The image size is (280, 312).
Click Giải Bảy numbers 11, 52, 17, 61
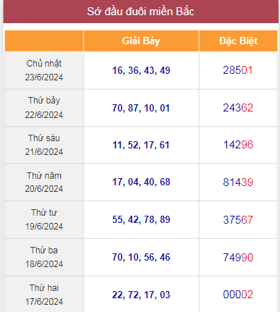141,145
